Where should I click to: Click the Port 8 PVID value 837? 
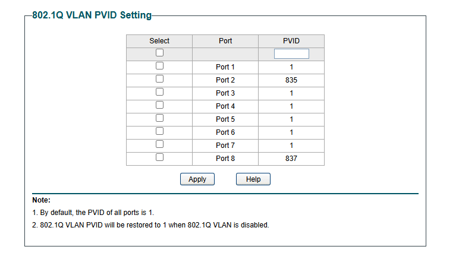point(291,159)
